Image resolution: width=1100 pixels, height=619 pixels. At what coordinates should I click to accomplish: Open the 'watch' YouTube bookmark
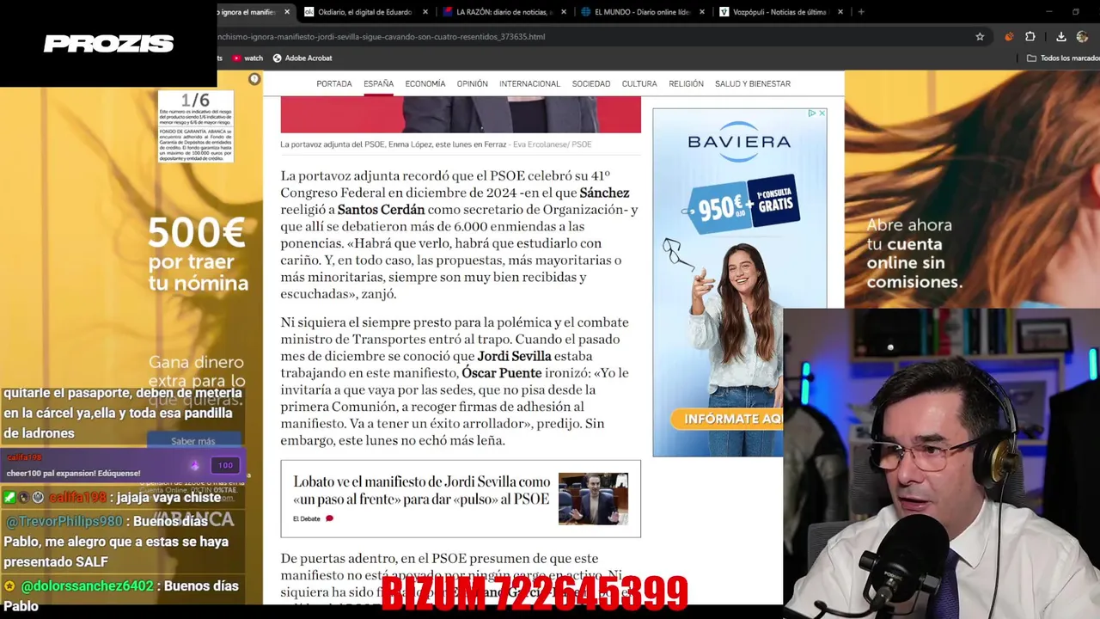[x=247, y=58]
